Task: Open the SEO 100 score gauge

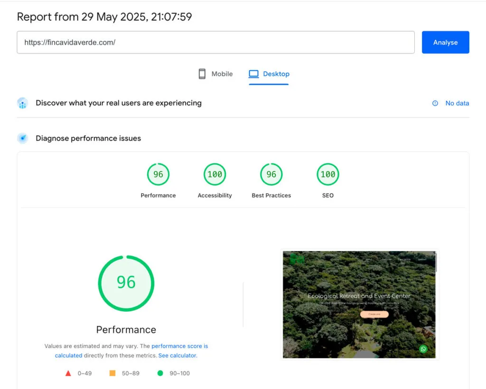Action: pos(328,174)
